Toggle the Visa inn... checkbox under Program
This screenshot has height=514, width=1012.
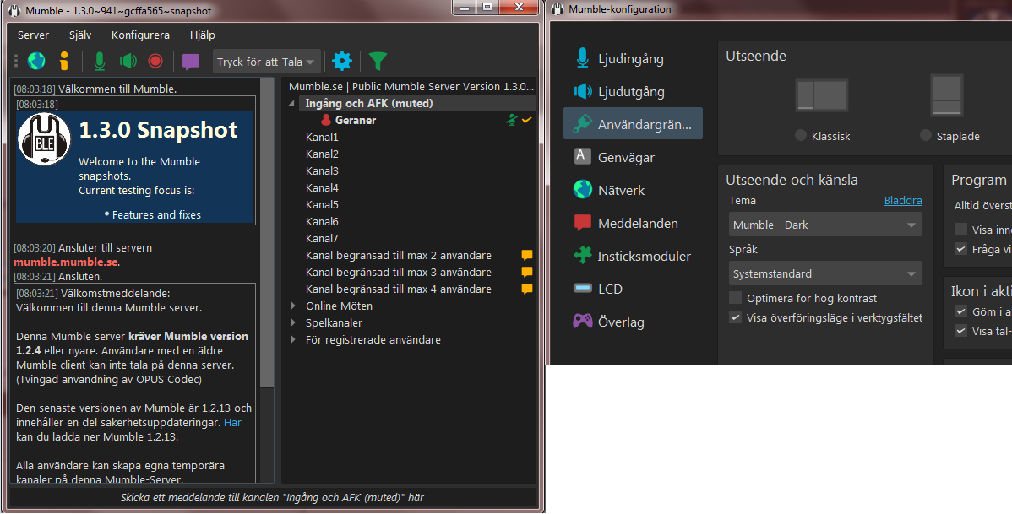961,230
